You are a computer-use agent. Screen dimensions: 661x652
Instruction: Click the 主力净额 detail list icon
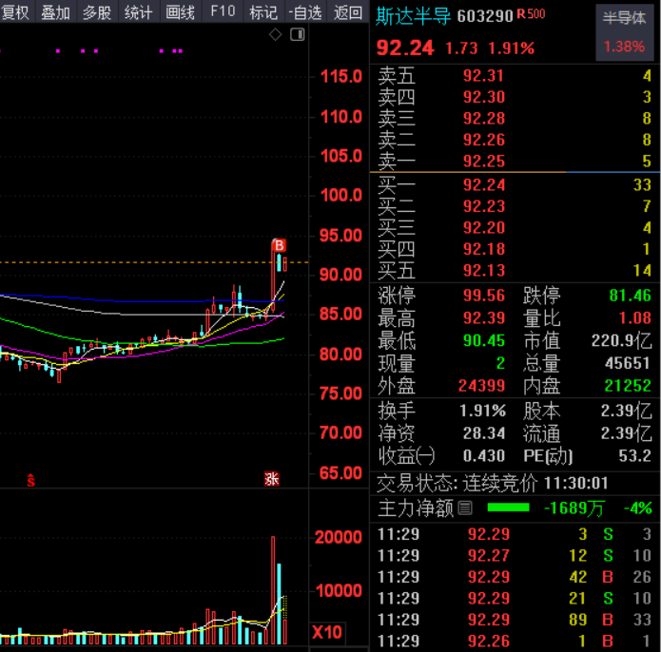pyautogui.click(x=465, y=508)
